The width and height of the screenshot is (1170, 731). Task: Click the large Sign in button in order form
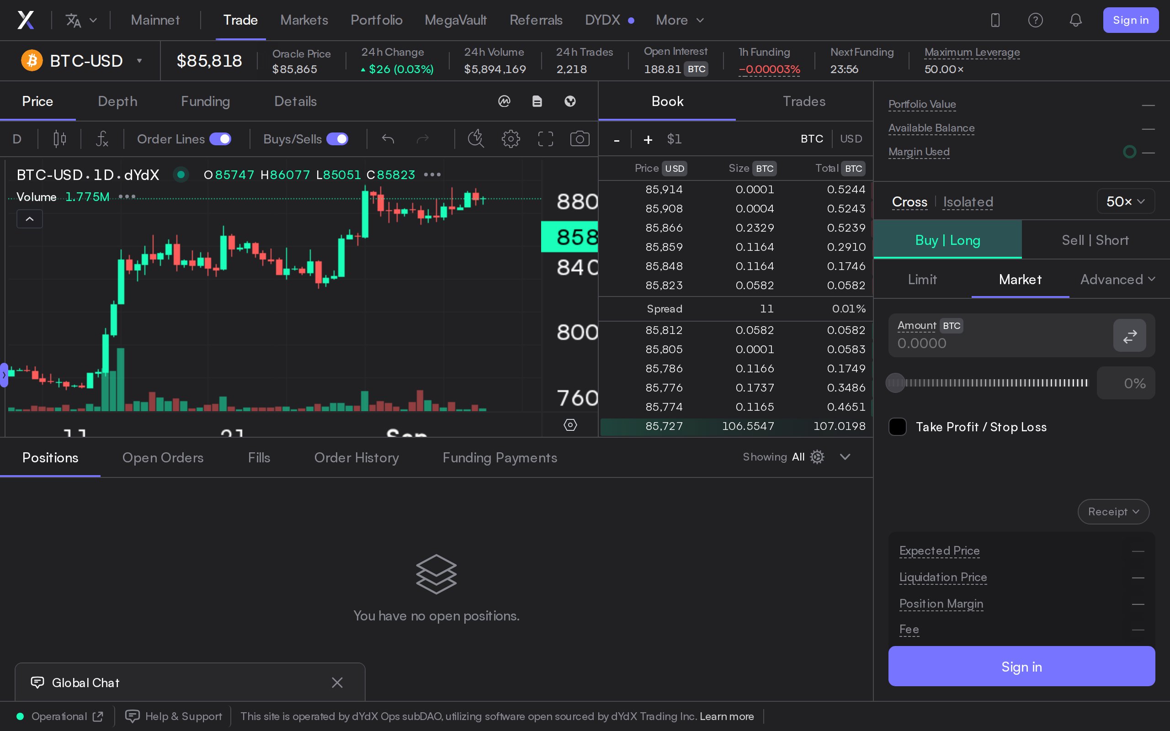point(1021,667)
